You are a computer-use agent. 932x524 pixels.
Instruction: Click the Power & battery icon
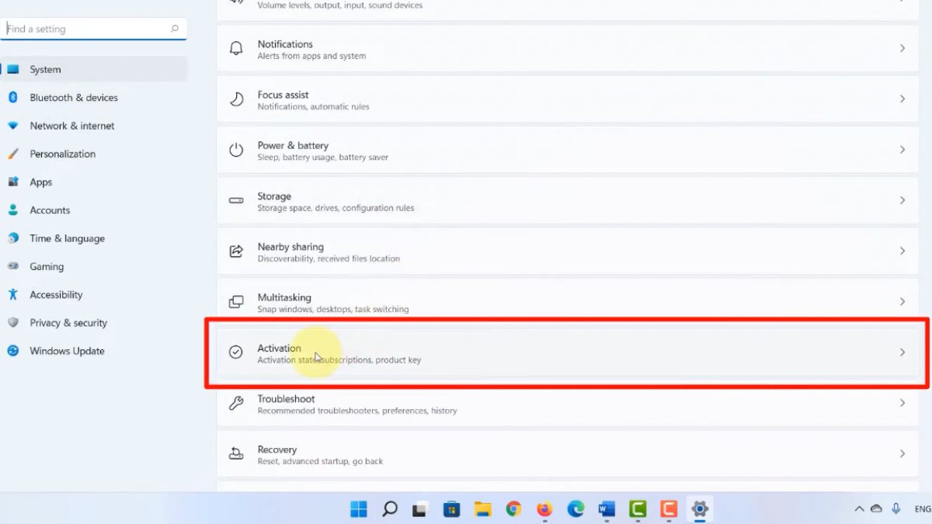tap(236, 150)
